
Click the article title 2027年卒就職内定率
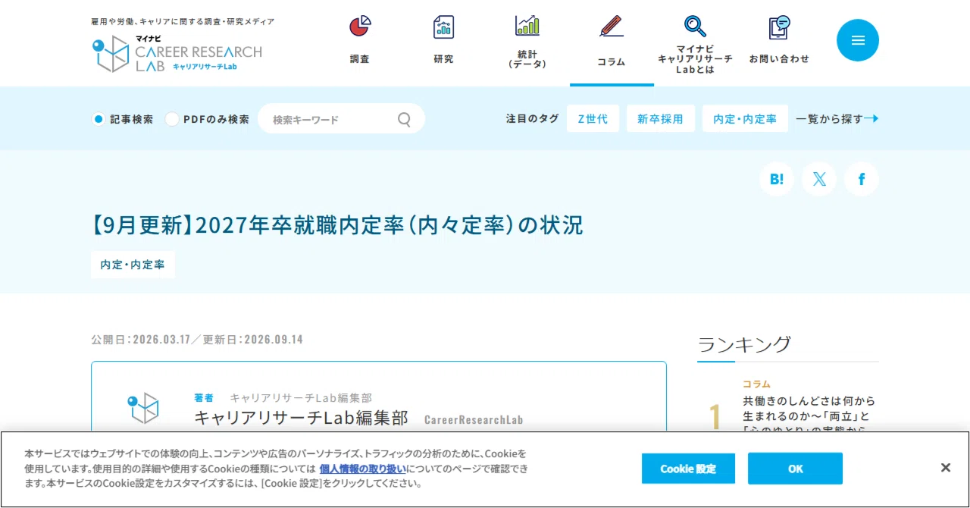pyautogui.click(x=337, y=225)
